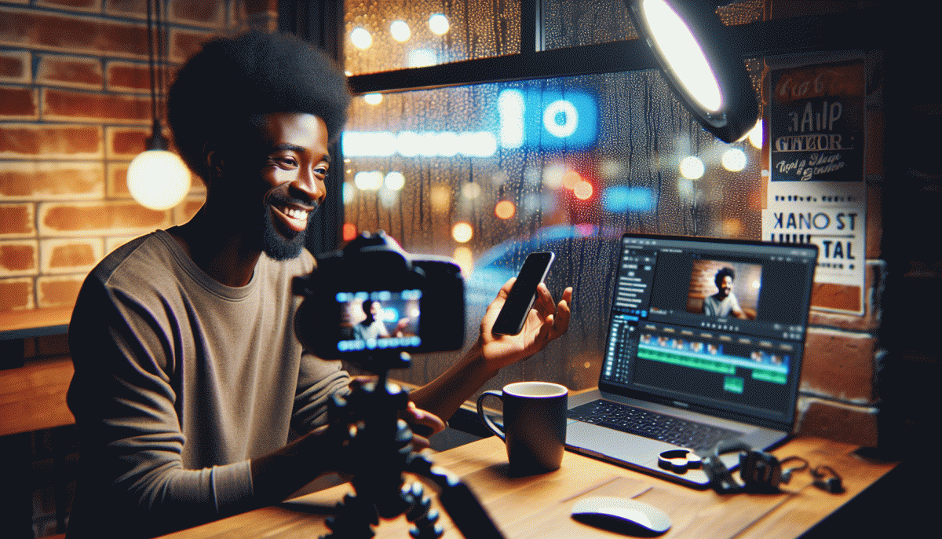Toggle the middle track header icon beside timeline
Viewport: 942px width, 539px height.
[x=624, y=350]
